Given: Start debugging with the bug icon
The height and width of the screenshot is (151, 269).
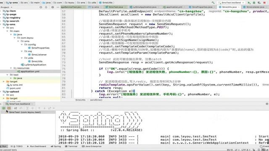Looking at the screenshot, I should coord(254,3).
